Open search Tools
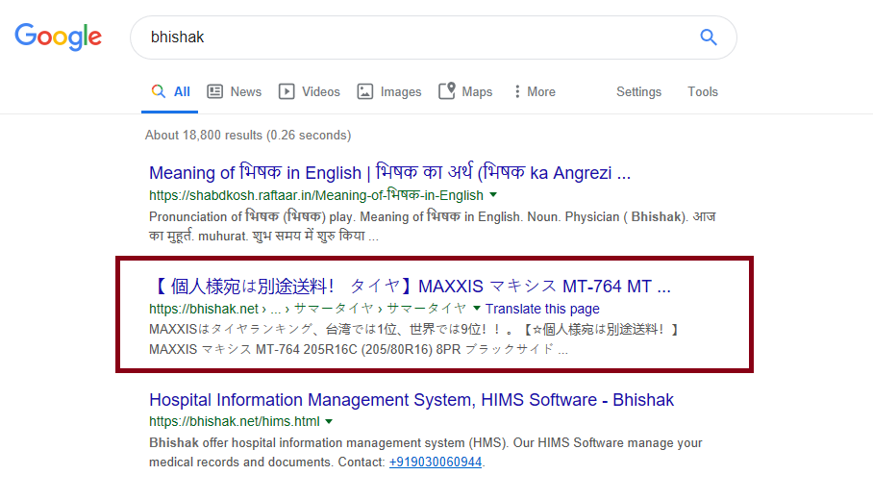 (x=703, y=92)
